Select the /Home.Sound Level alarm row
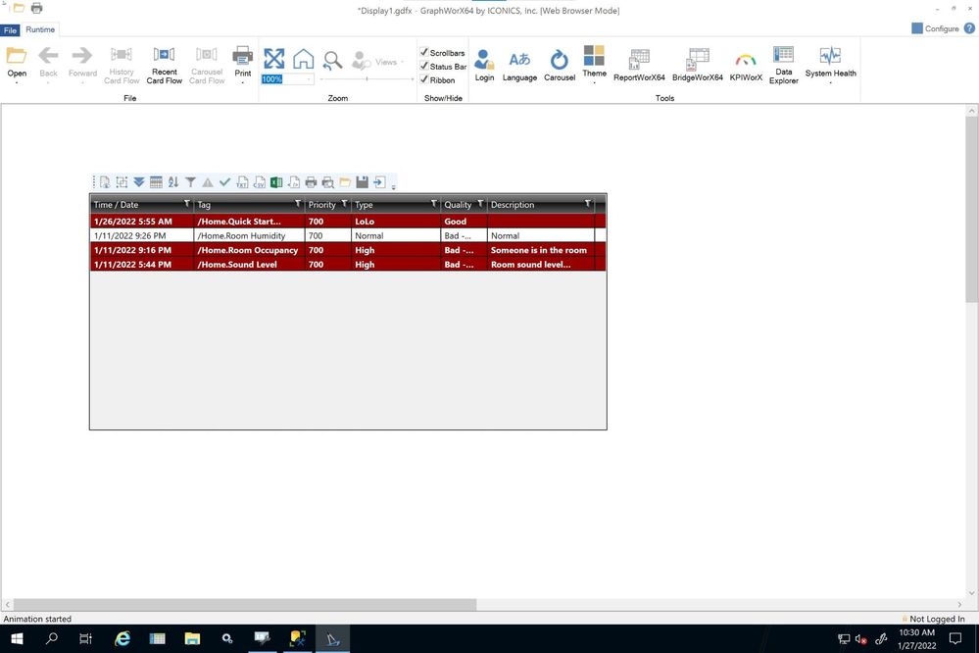 pyautogui.click(x=348, y=265)
